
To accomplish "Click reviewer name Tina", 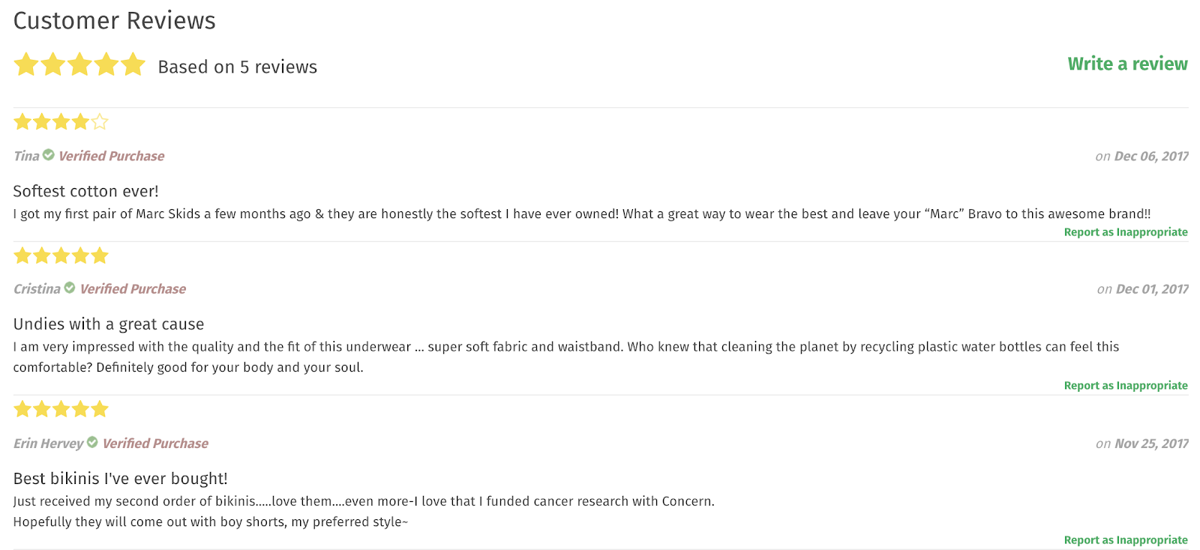I will (26, 156).
